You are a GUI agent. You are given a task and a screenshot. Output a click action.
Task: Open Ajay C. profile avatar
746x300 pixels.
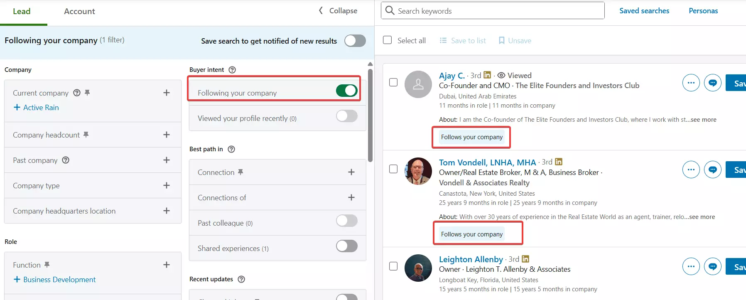(418, 84)
